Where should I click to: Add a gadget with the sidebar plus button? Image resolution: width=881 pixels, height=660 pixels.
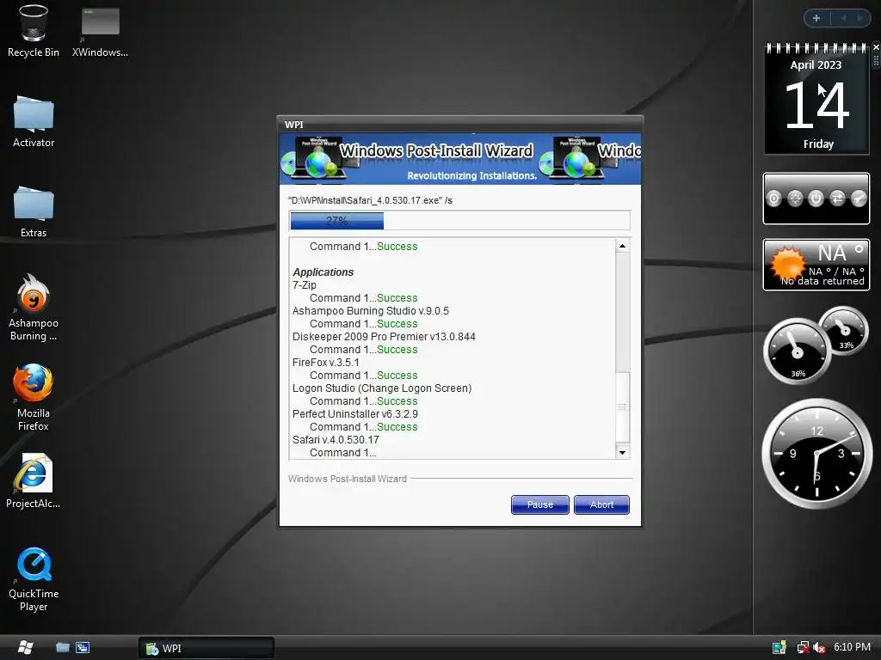click(x=816, y=18)
